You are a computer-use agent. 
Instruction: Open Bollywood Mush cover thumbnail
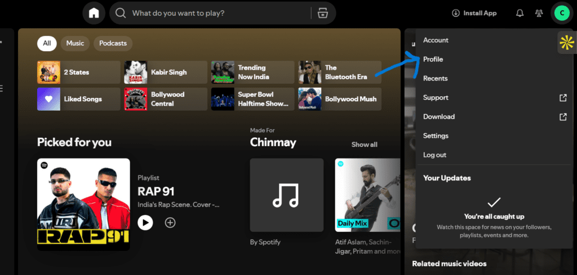tap(309, 99)
